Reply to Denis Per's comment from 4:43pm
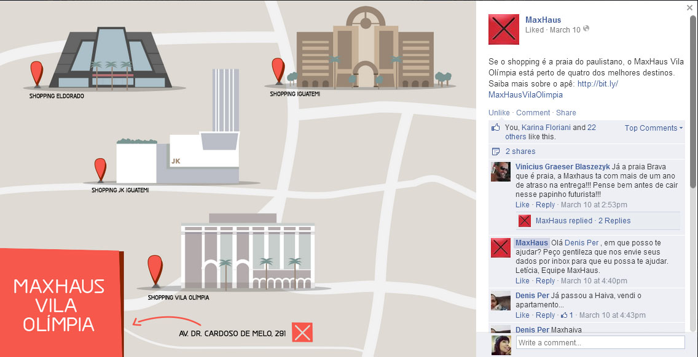 point(545,315)
